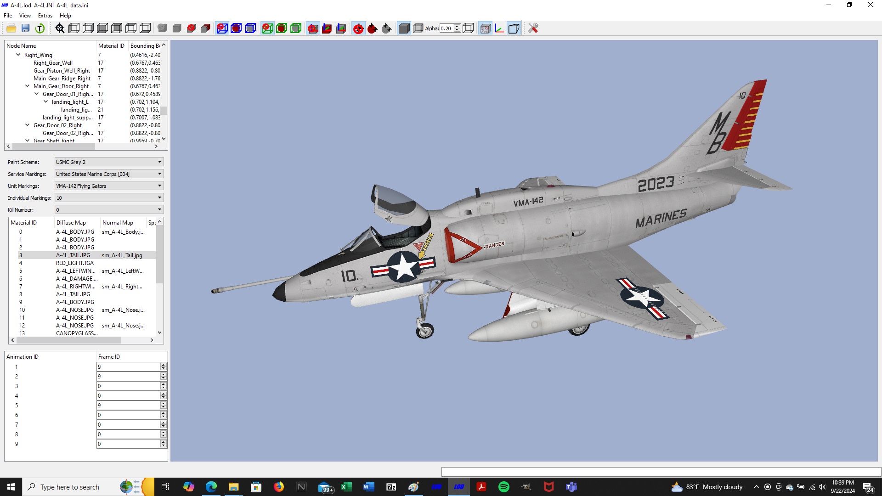This screenshot has width=882, height=496.
Task: Click the blue floppy disk save icon
Action: [x=26, y=28]
